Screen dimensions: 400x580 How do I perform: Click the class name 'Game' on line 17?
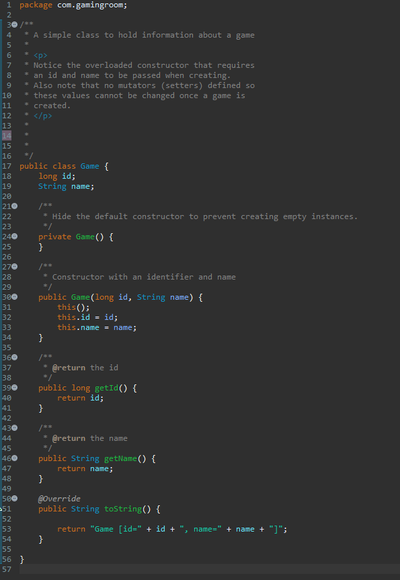90,166
